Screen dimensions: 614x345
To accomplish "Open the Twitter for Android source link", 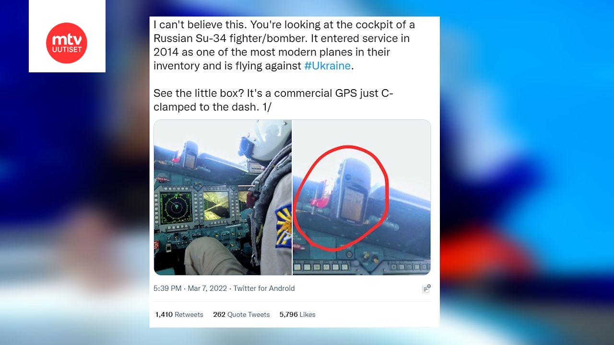I will tap(264, 288).
